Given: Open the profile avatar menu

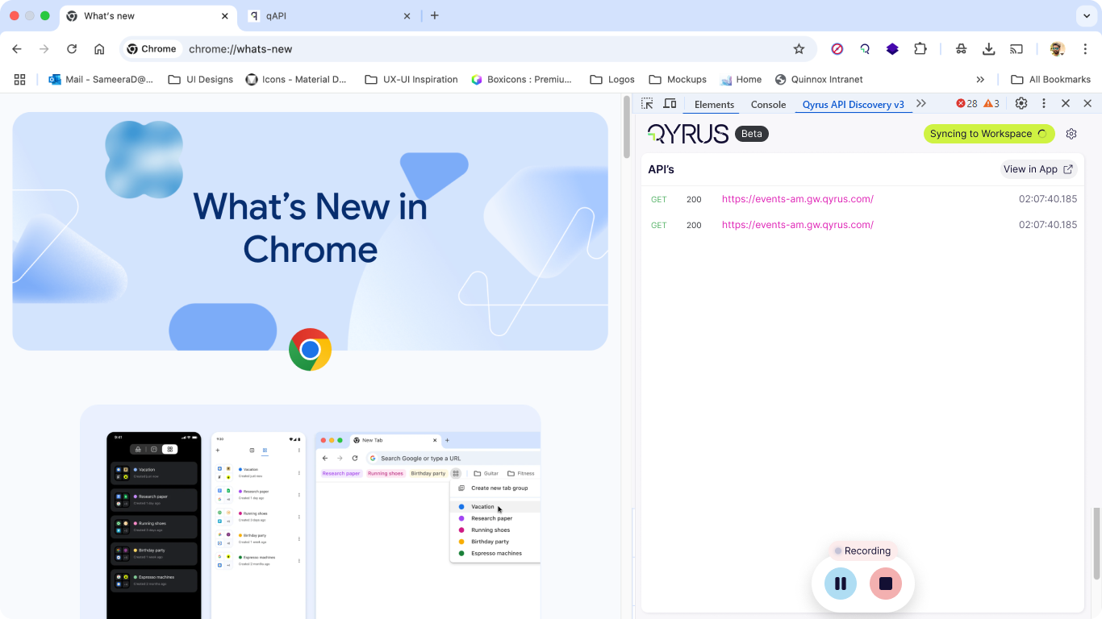Looking at the screenshot, I should [1057, 49].
